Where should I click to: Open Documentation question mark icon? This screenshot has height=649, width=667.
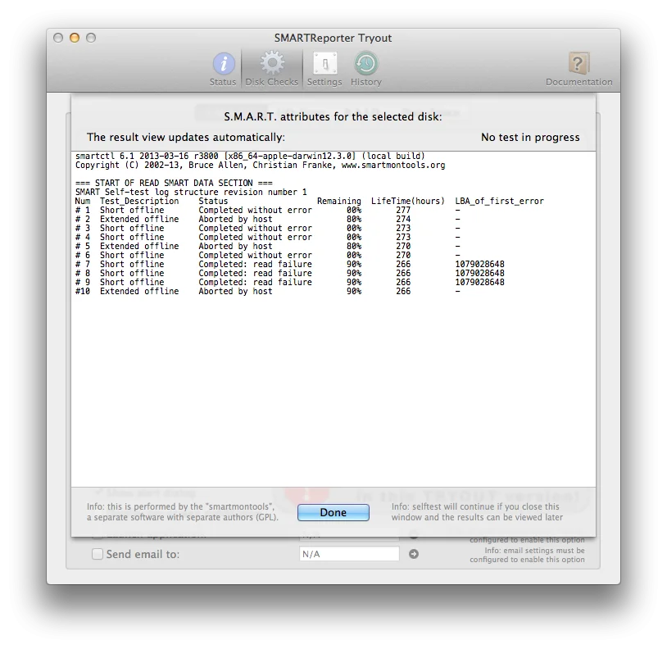pos(579,63)
